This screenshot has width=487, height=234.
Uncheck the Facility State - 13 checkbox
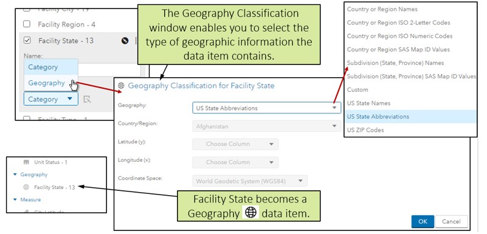[x=27, y=40]
